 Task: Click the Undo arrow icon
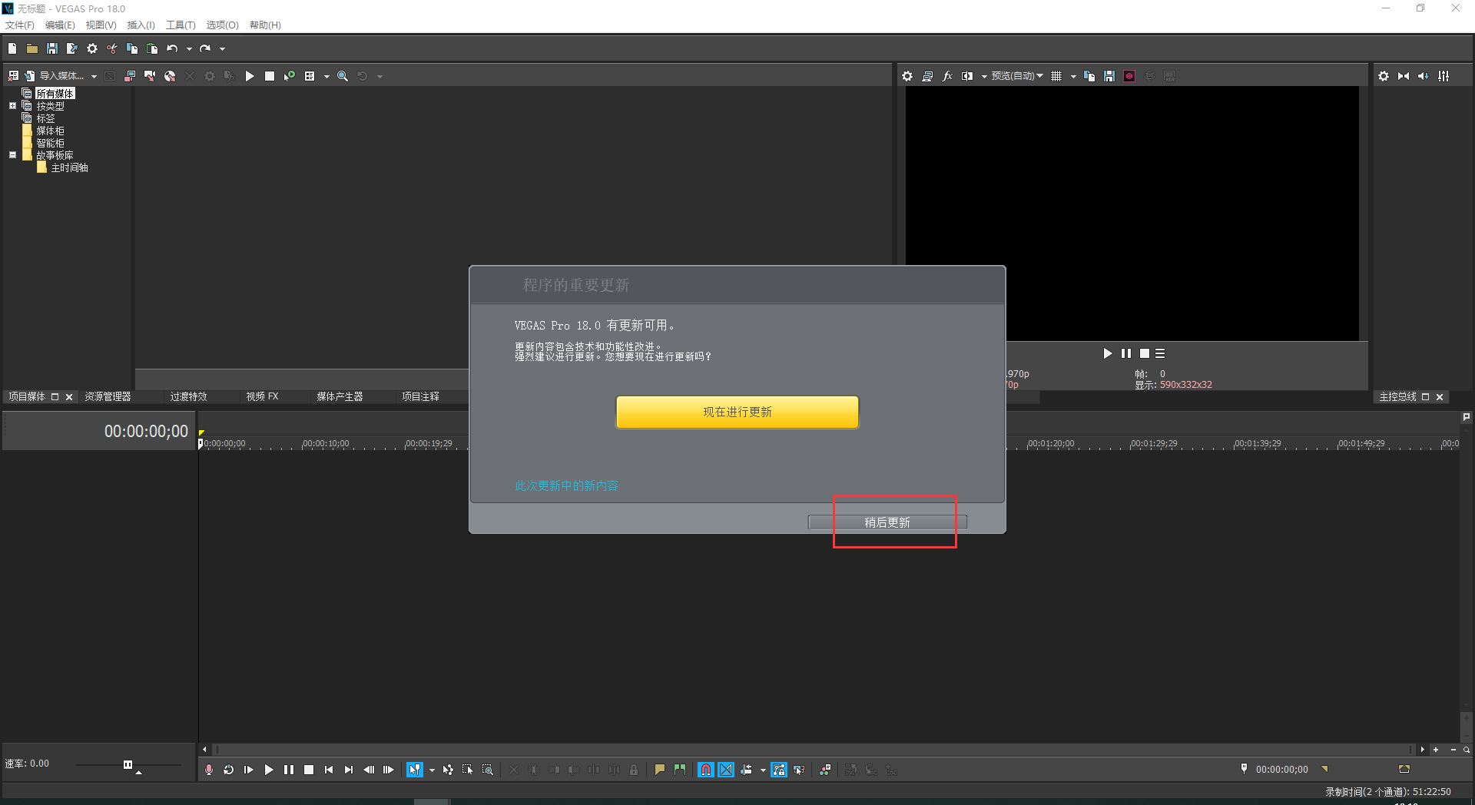pos(173,48)
